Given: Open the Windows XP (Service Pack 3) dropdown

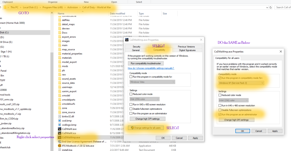Looking at the screenshot, I should point(241,83).
